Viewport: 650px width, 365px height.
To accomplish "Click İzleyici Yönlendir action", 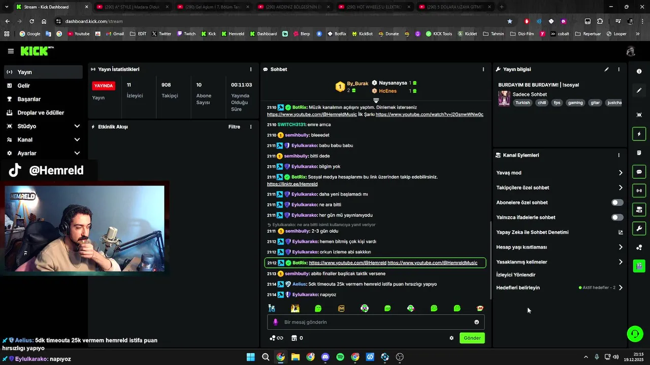I will tap(515, 275).
